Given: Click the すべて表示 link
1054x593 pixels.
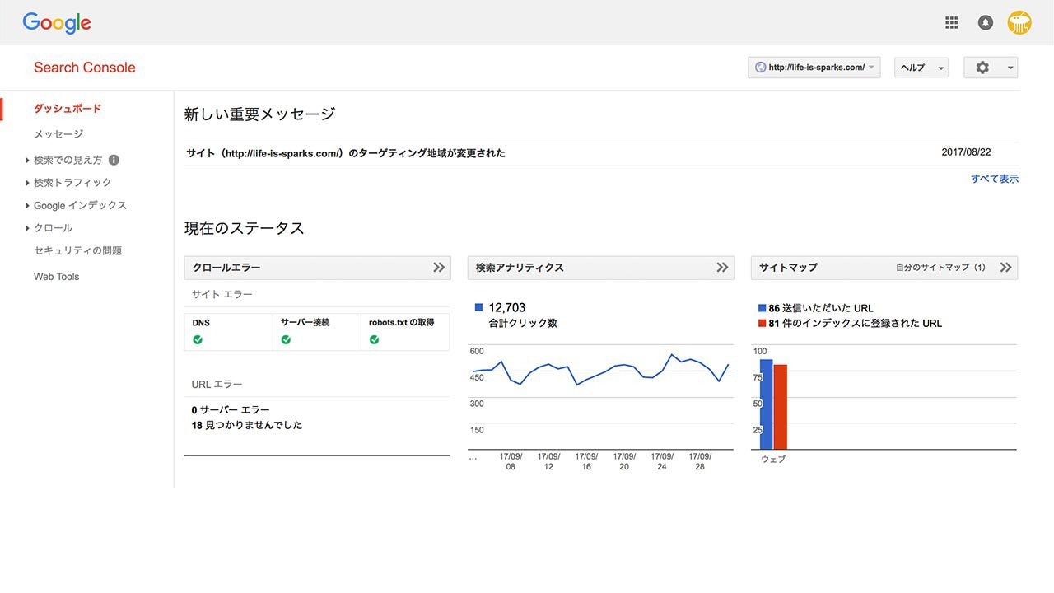Looking at the screenshot, I should [x=995, y=179].
